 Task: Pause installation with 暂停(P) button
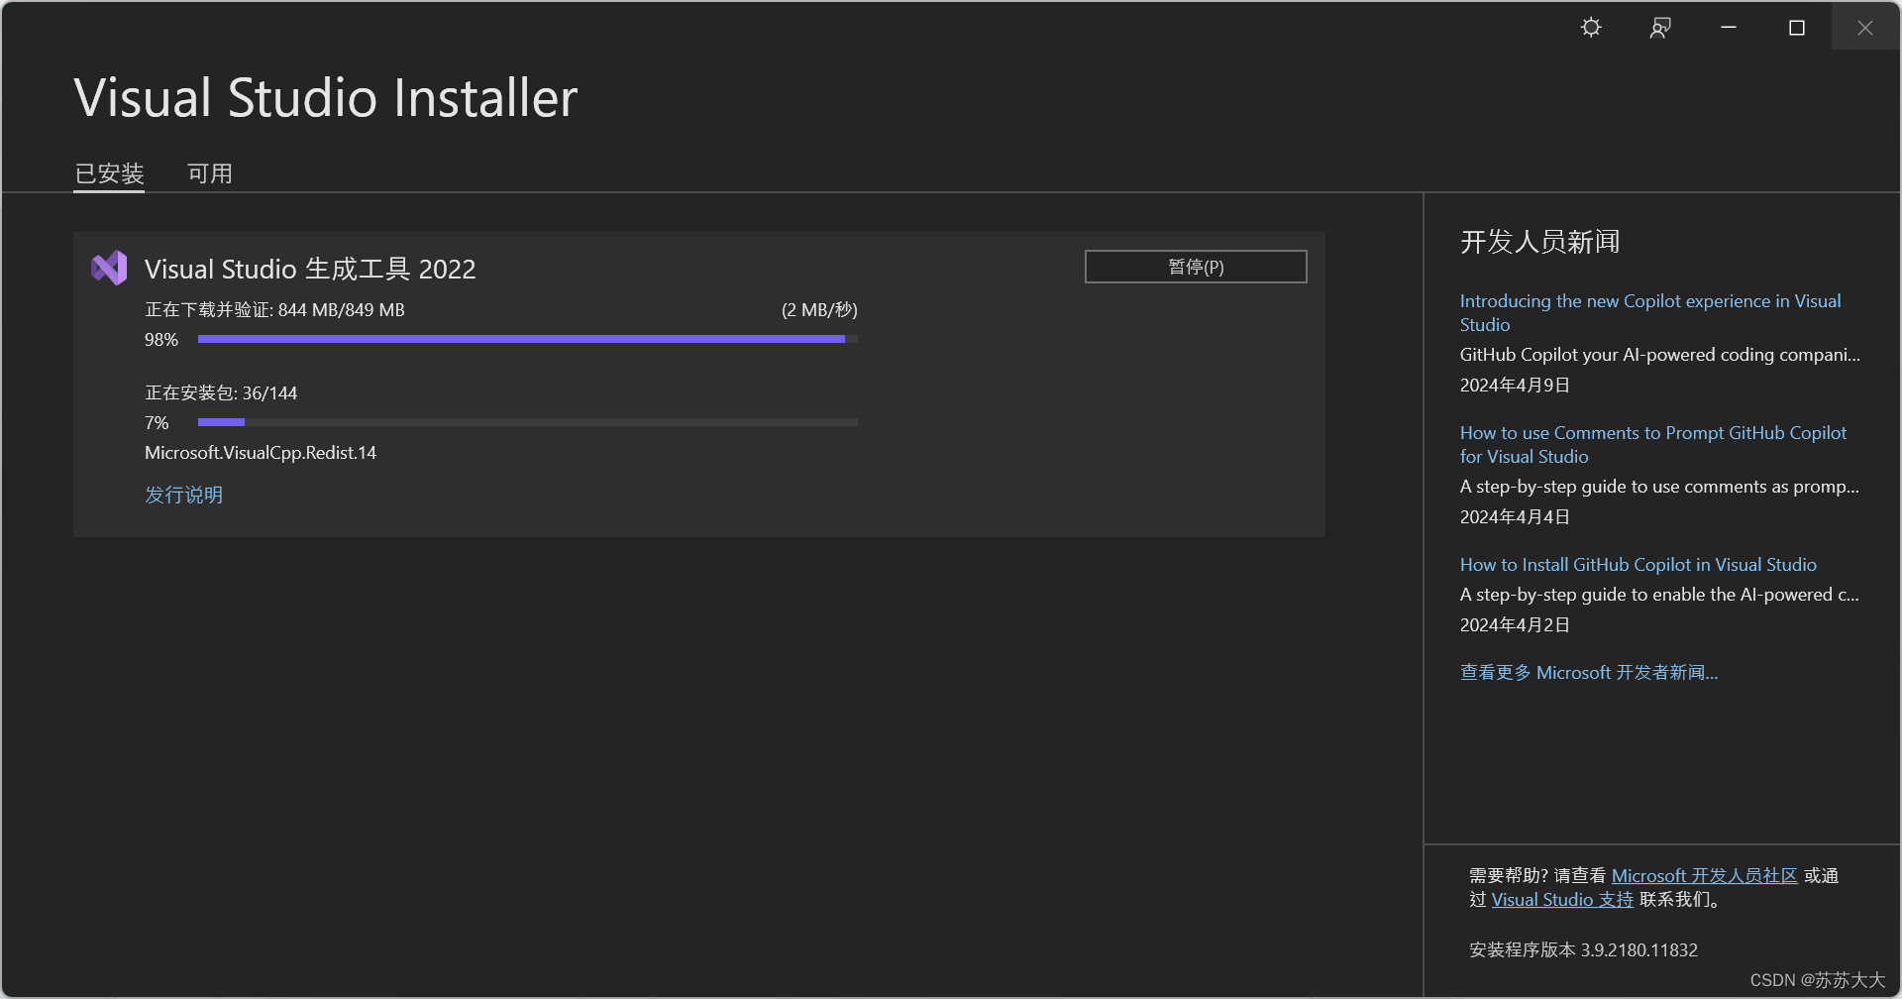pyautogui.click(x=1196, y=267)
